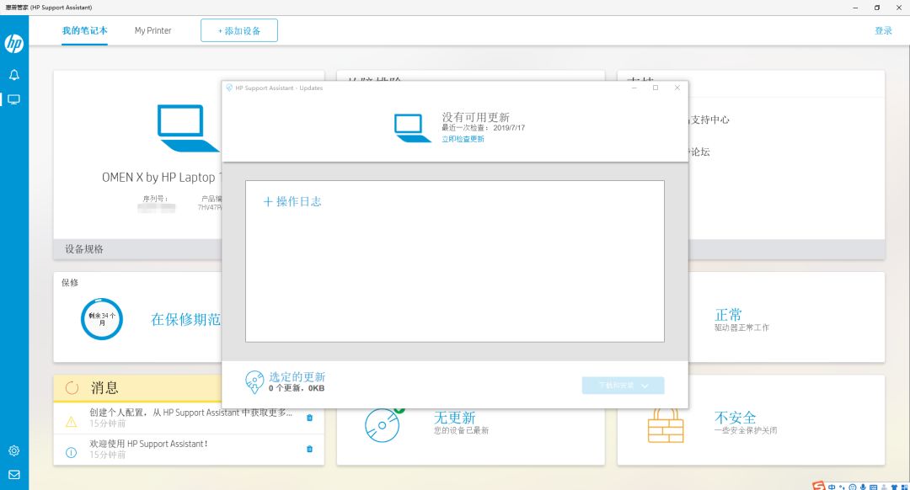Screen dimensions: 910x490
Task: Open the 论坛 forum link
Action: [700, 152]
